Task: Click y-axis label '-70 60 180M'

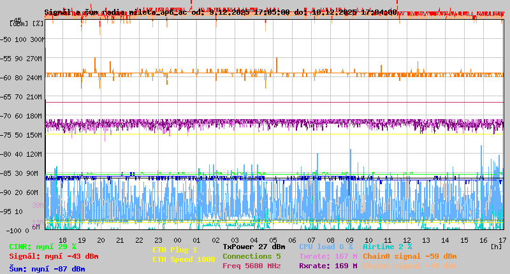Action: pos(21,116)
